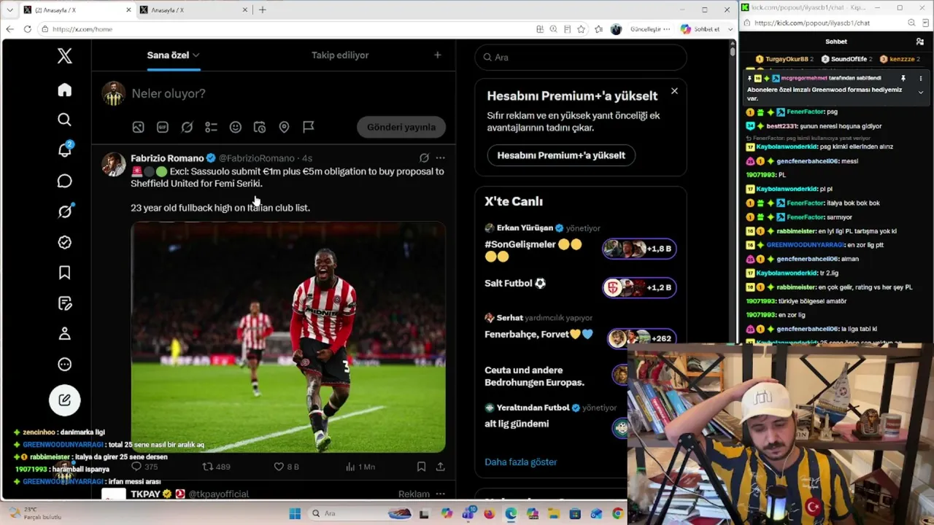Open the tab list dropdown in the browser
The image size is (934, 525).
(10, 10)
